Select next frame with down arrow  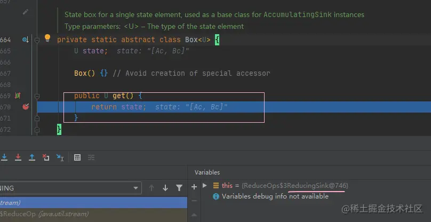(165, 188)
